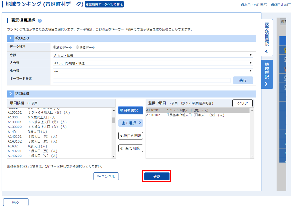Open the 利用上の注意 link
The image size is (292, 207).
coord(253,5)
